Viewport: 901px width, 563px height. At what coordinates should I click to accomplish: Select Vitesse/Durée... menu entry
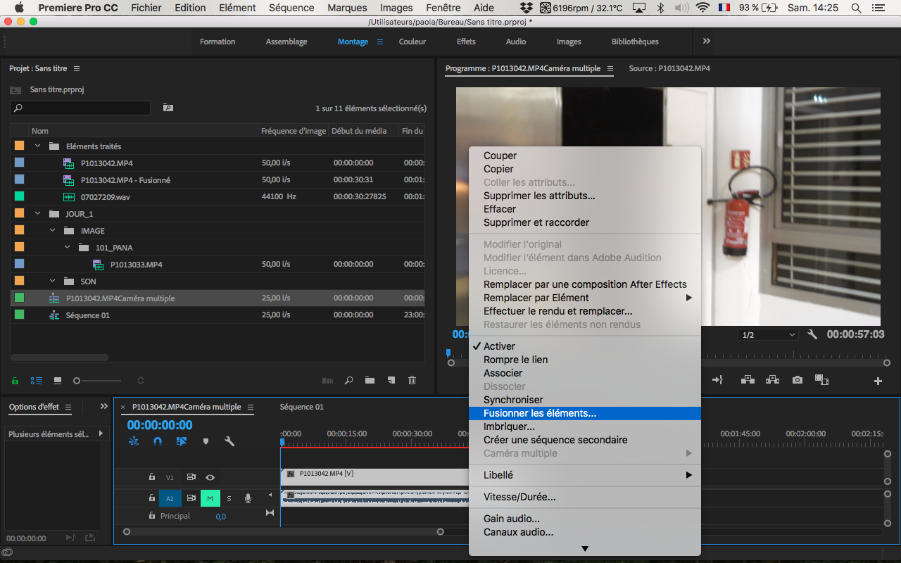[x=585, y=497]
